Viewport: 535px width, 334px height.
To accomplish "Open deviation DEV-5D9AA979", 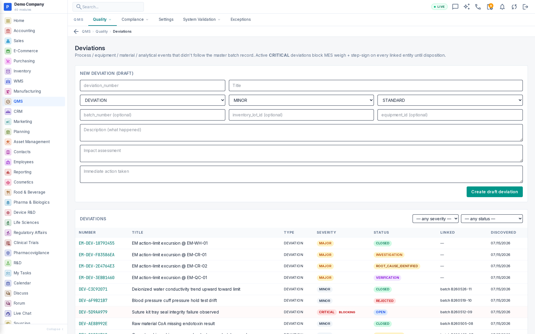I will [x=93, y=312].
